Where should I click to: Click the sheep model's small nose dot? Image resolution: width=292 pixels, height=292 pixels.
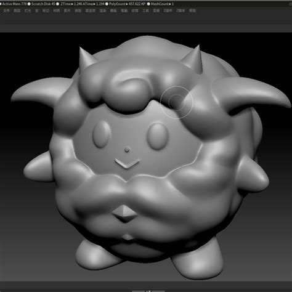127,150
